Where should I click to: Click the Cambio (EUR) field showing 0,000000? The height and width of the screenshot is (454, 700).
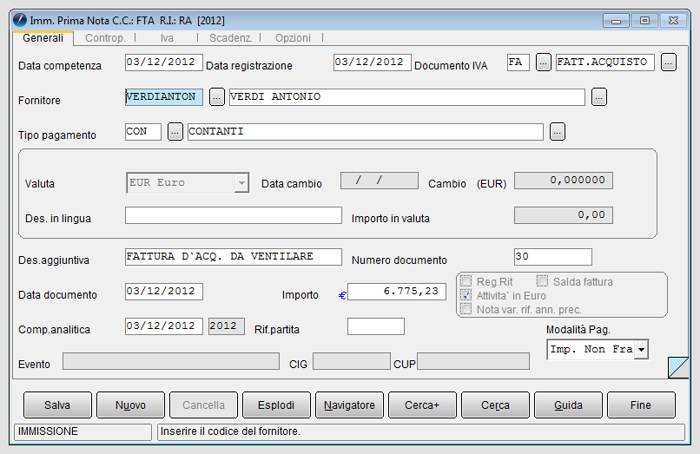(x=564, y=181)
